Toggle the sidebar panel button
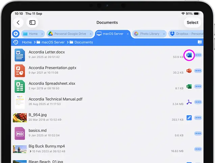The width and height of the screenshot is (215, 163). 32,23
